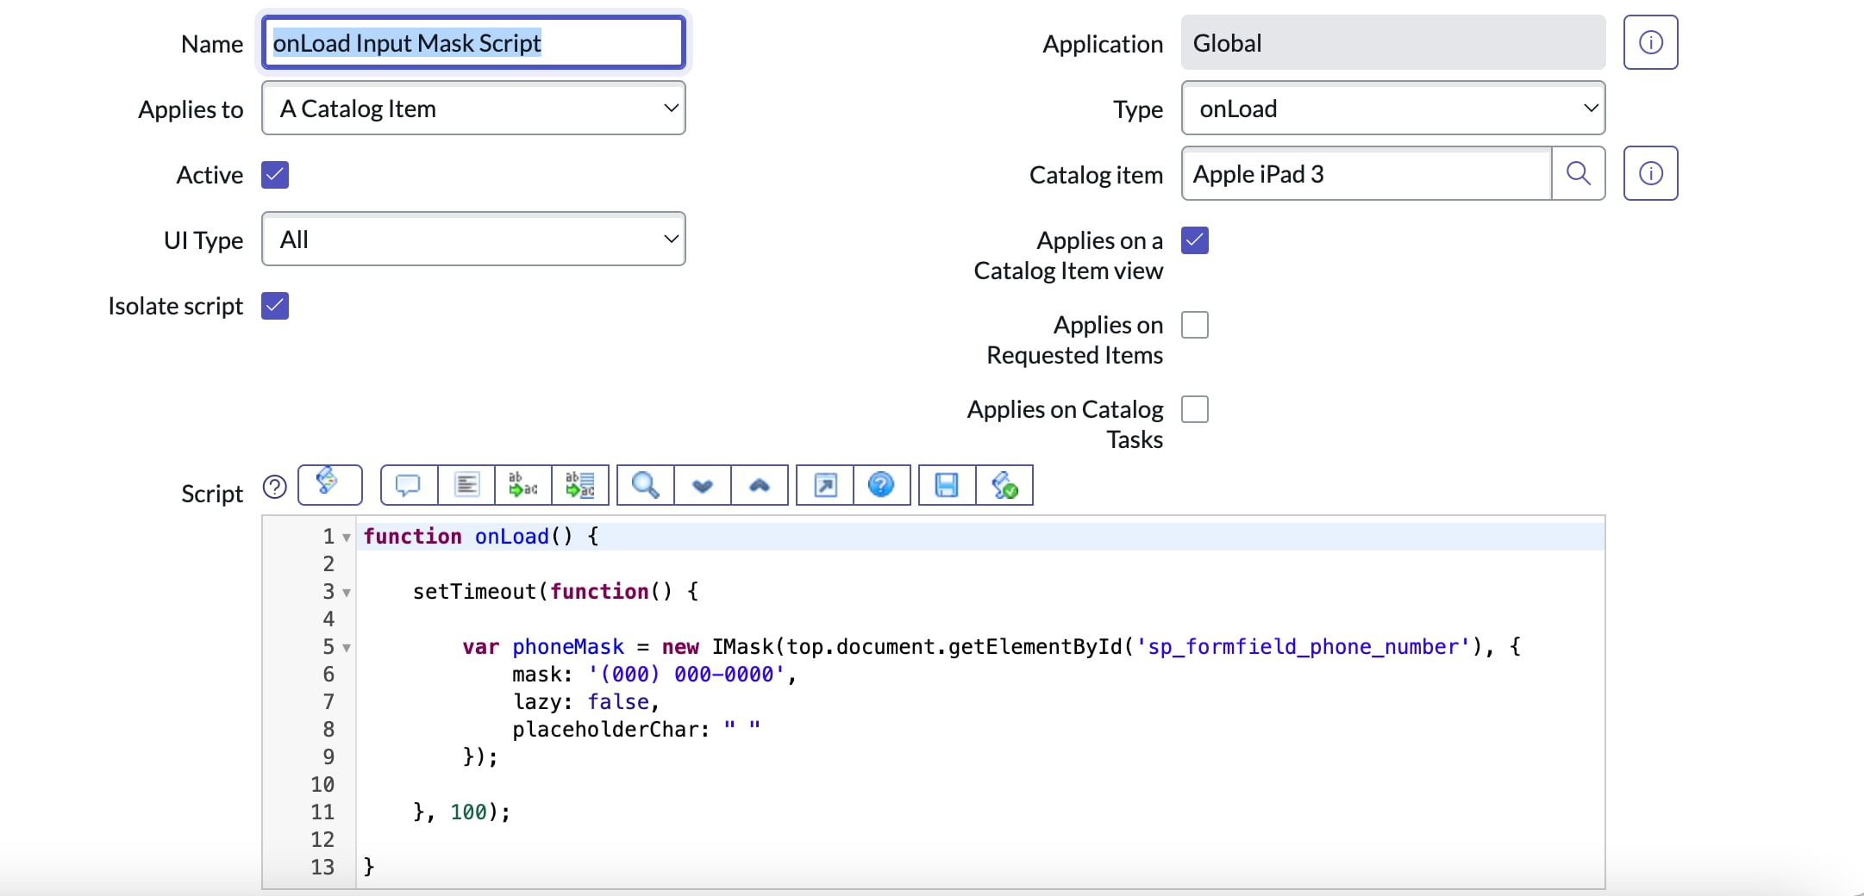This screenshot has width=1864, height=896.
Task: Click the replace all icon
Action: 580,485
